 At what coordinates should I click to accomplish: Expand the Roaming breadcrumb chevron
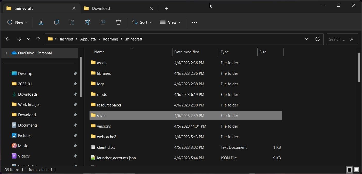(122, 39)
